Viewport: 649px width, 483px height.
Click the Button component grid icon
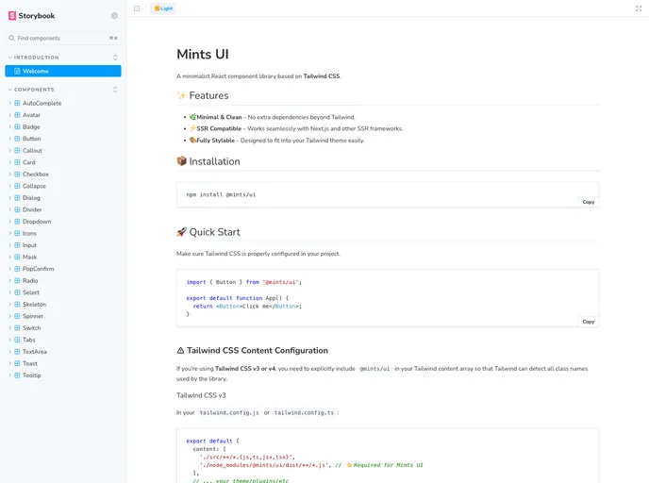17,139
